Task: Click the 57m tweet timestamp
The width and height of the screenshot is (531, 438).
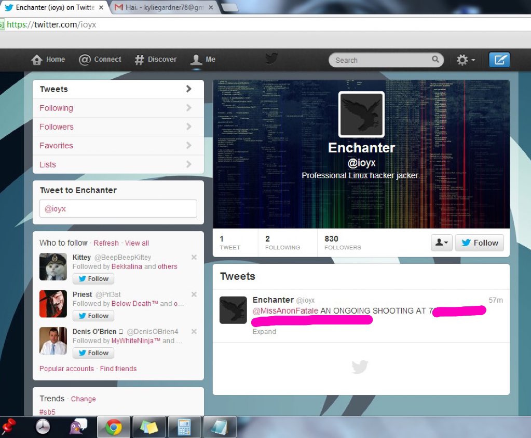Action: [x=496, y=300]
